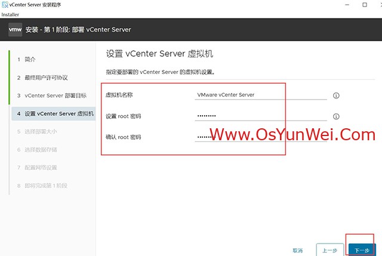382x256 pixels.
Task: Click the vCenter Server installer title bar icon
Action: (x=5, y=5)
